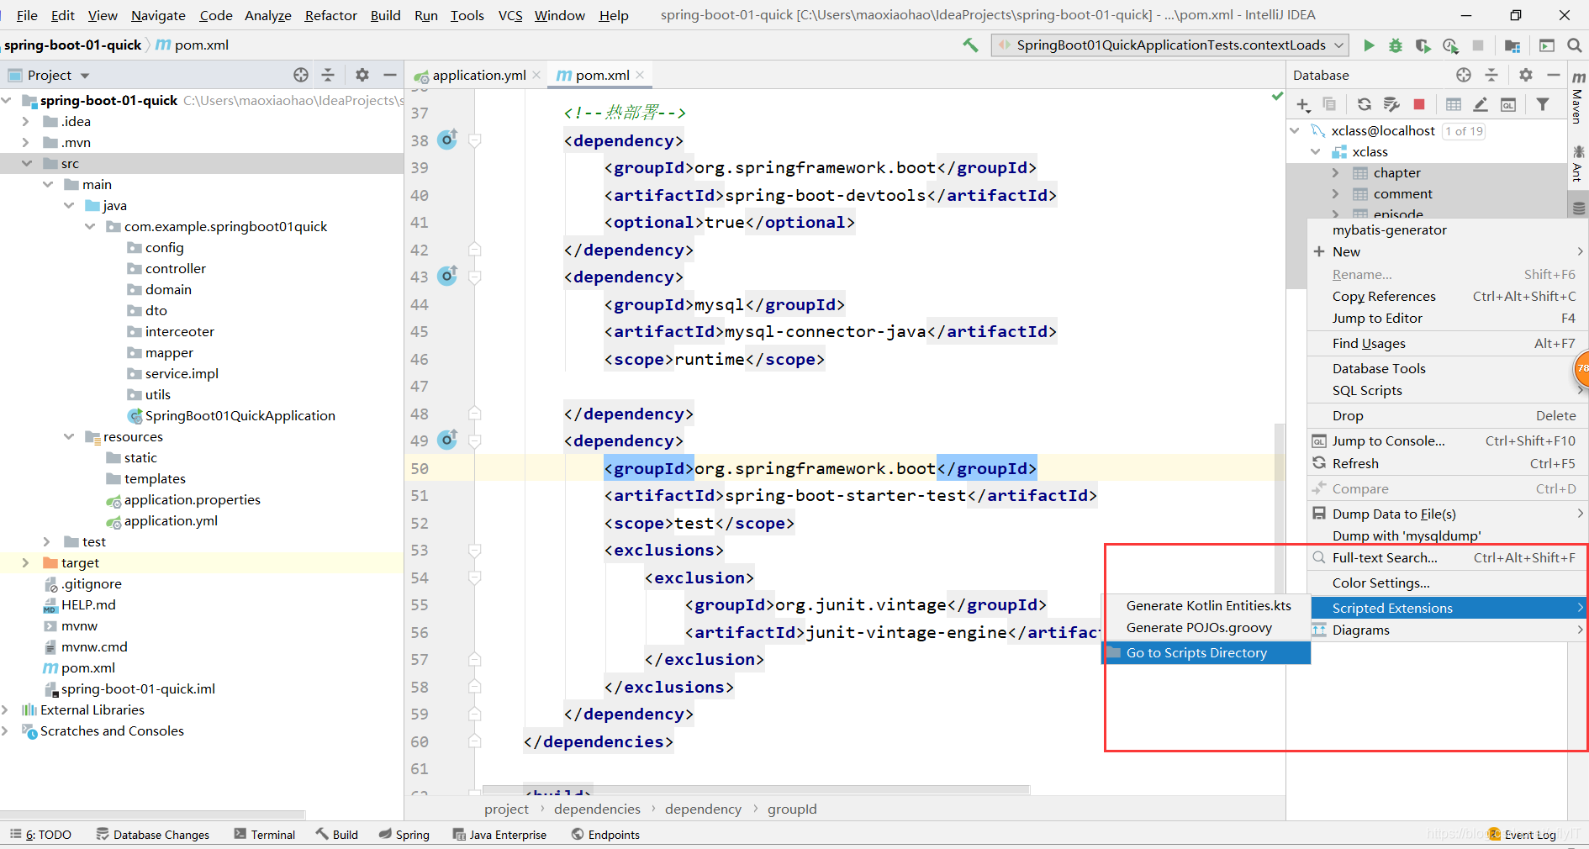Click the Build Project hammer icon

[x=970, y=45]
